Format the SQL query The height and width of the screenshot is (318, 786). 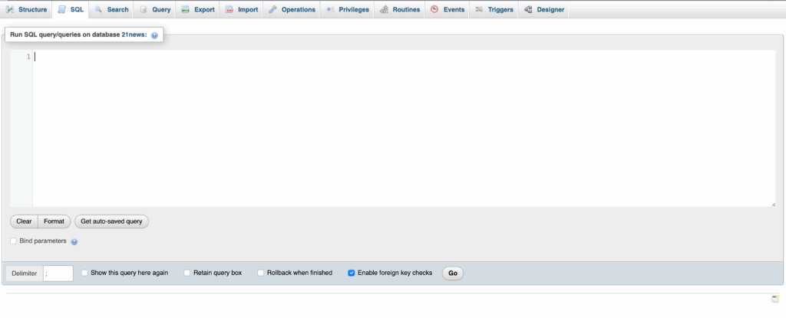[x=54, y=221]
